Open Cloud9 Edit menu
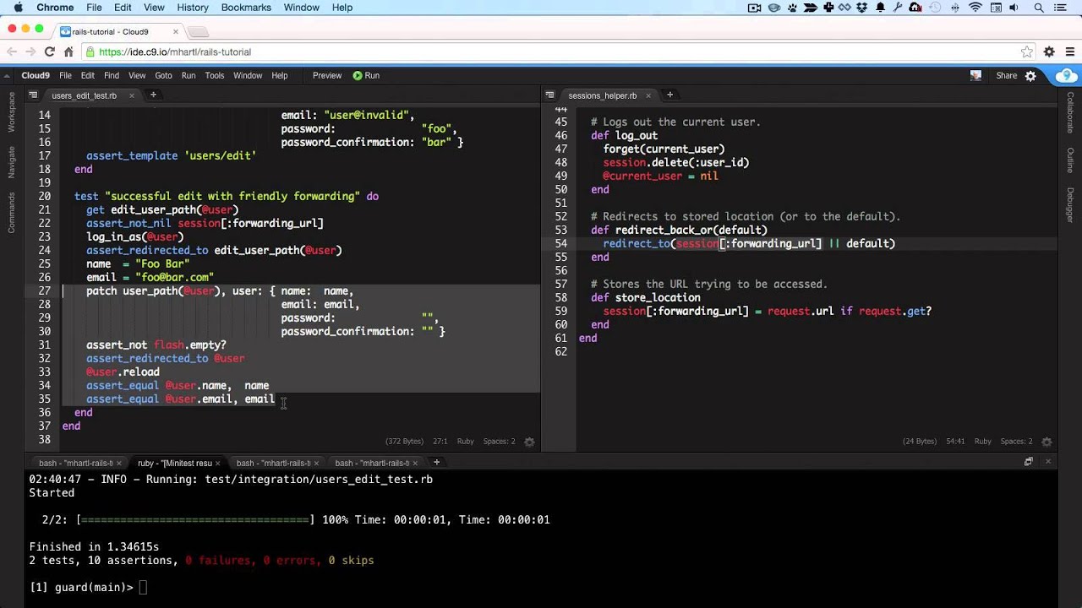The width and height of the screenshot is (1082, 608). (87, 75)
